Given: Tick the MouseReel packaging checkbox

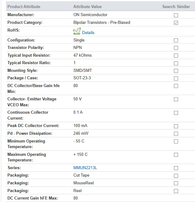Looking at the screenshot, I should point(176,183).
